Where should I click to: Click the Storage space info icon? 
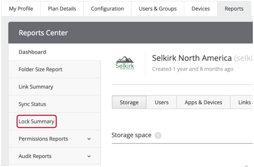(x=158, y=135)
